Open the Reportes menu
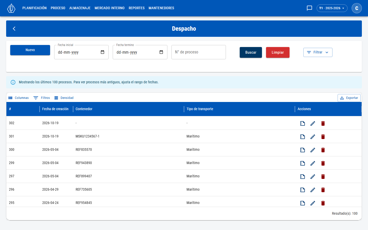 coord(137,8)
